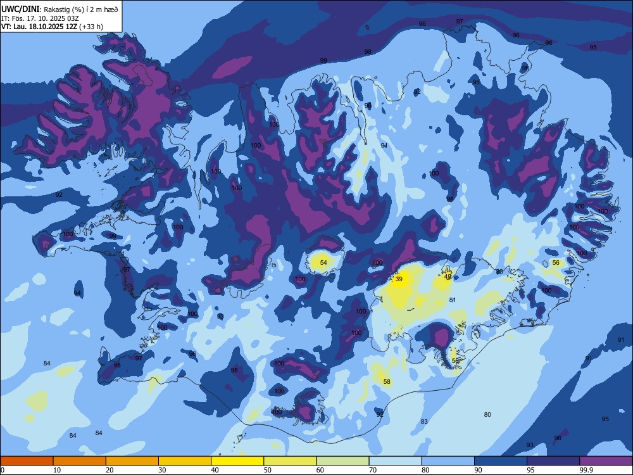Click the humidity value 58 on the map
This screenshot has width=633, height=475.
(x=387, y=382)
